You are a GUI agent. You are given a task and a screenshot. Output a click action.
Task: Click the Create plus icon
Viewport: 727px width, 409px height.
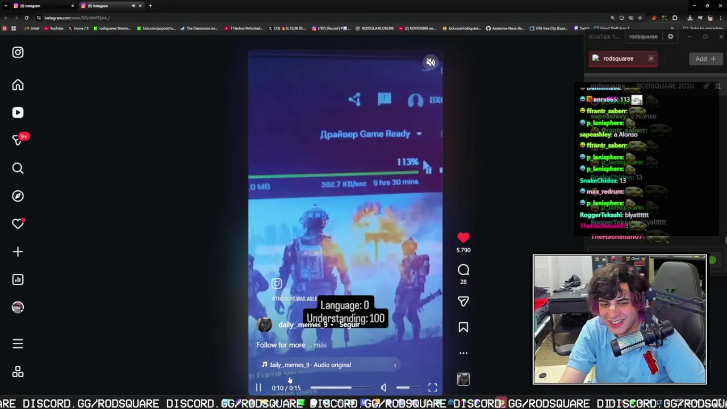[x=18, y=252]
